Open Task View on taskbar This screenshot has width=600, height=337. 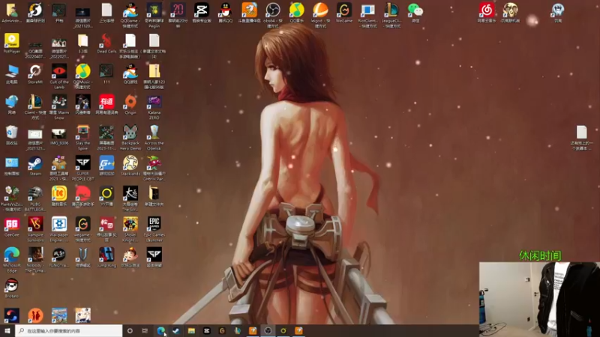click(145, 330)
